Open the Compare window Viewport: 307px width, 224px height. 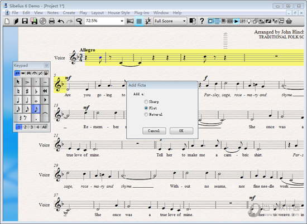click(x=262, y=21)
